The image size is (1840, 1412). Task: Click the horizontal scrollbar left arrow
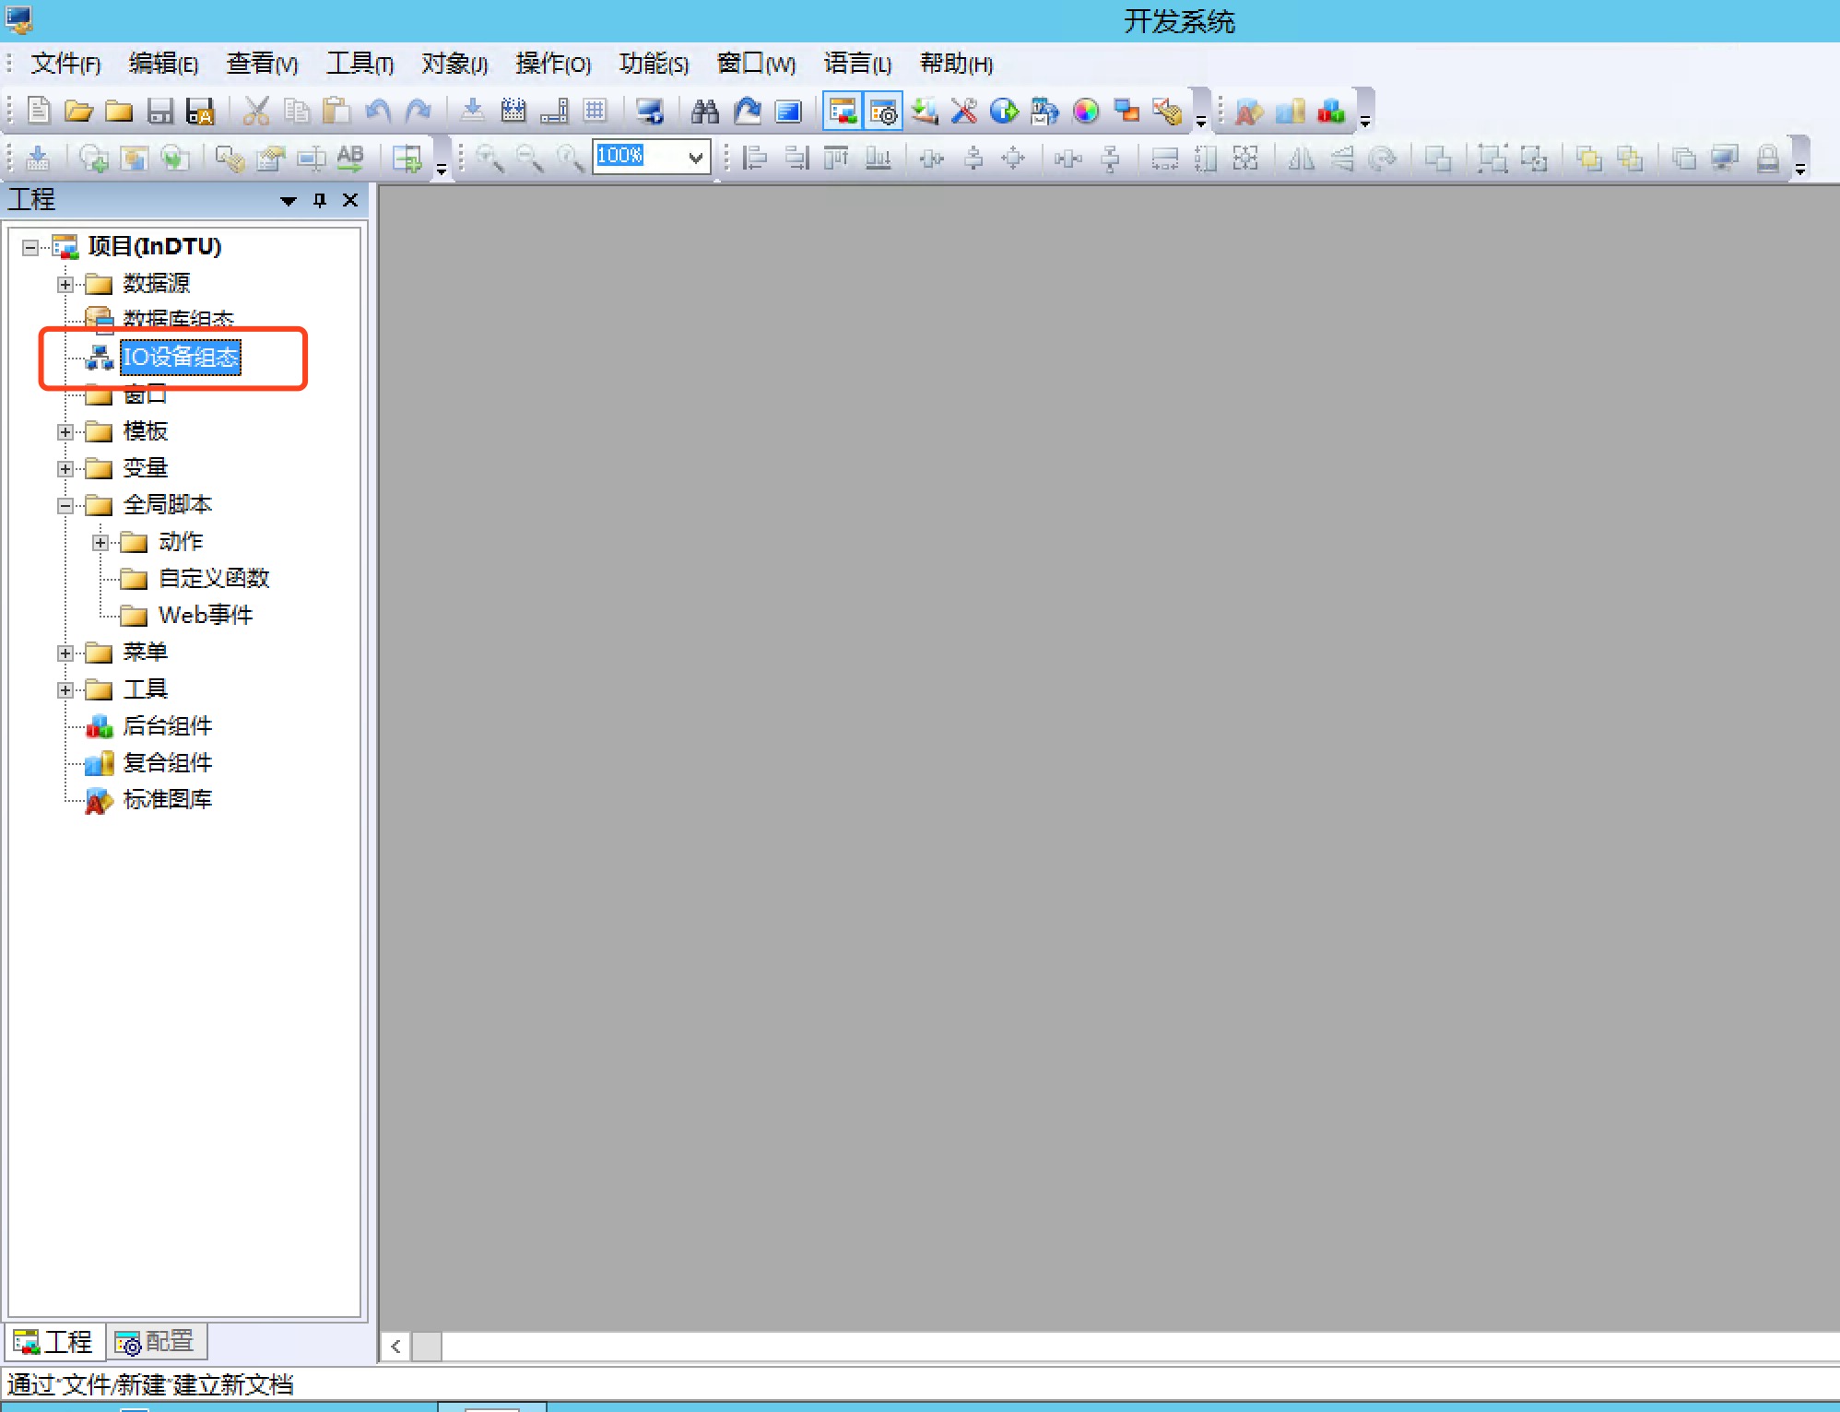click(x=395, y=1346)
